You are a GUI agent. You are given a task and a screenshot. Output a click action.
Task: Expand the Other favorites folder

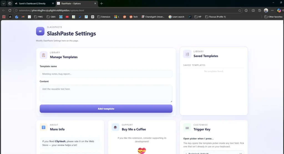[x=273, y=17]
